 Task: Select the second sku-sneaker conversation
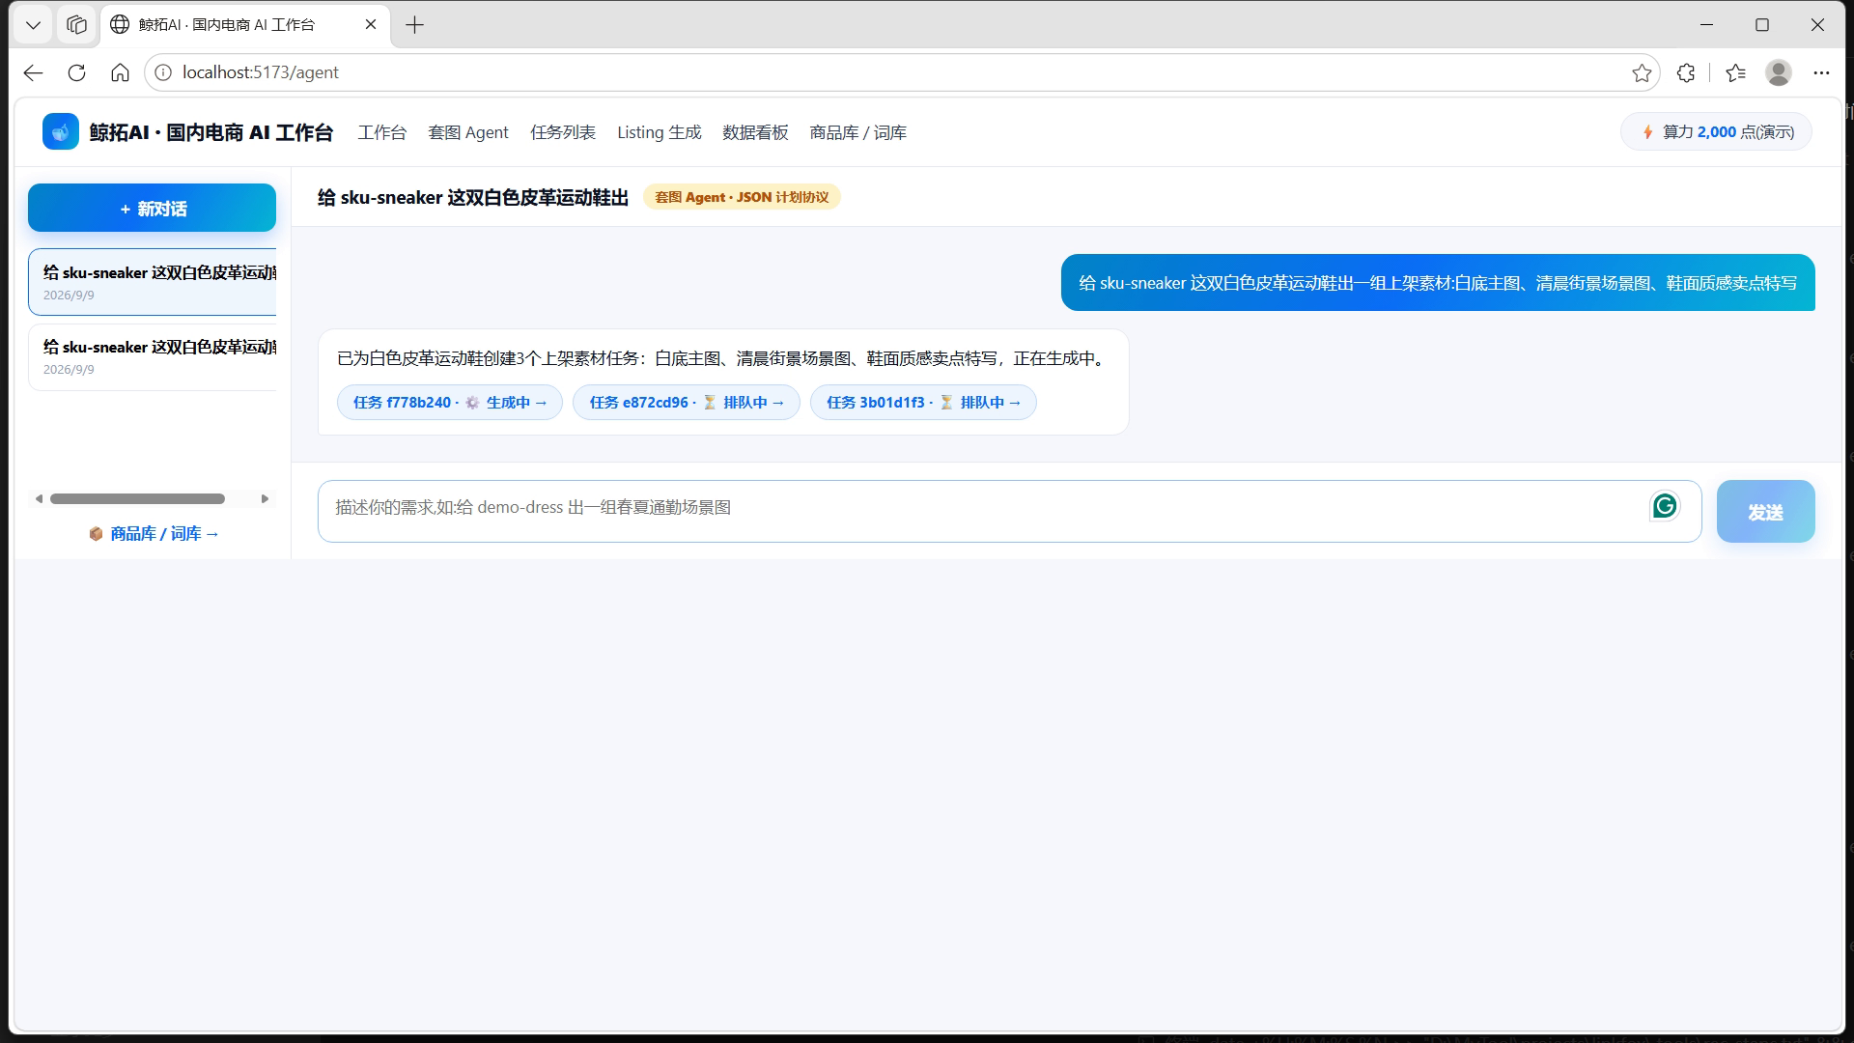point(153,356)
